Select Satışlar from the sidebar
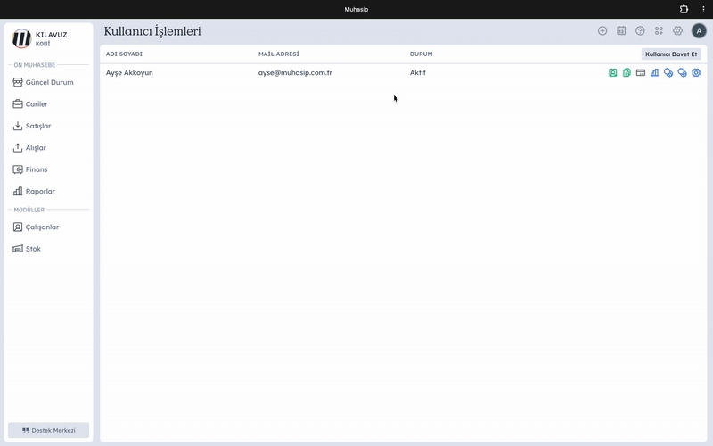The image size is (713, 446). click(x=37, y=126)
